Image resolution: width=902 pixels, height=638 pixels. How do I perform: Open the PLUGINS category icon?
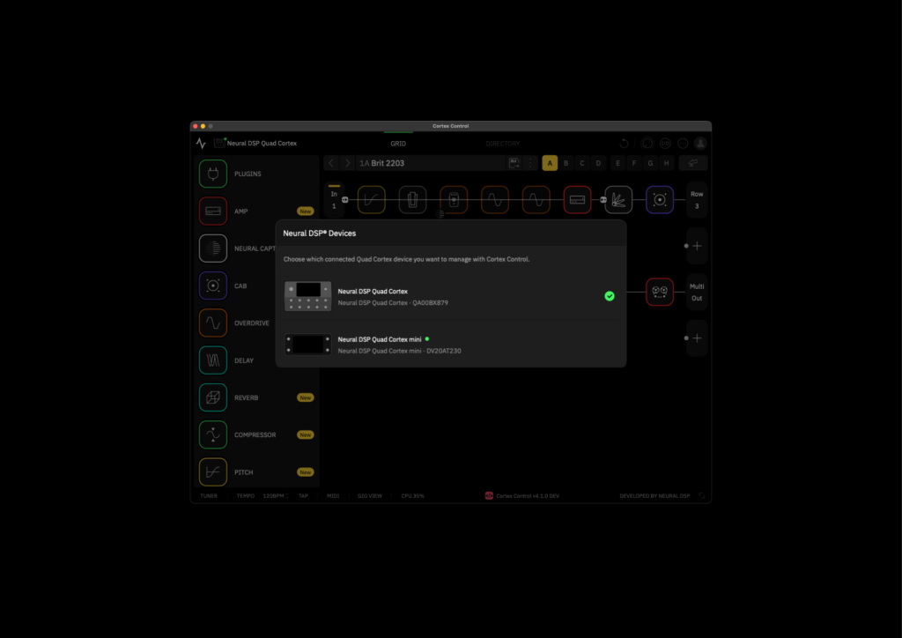pyautogui.click(x=213, y=174)
